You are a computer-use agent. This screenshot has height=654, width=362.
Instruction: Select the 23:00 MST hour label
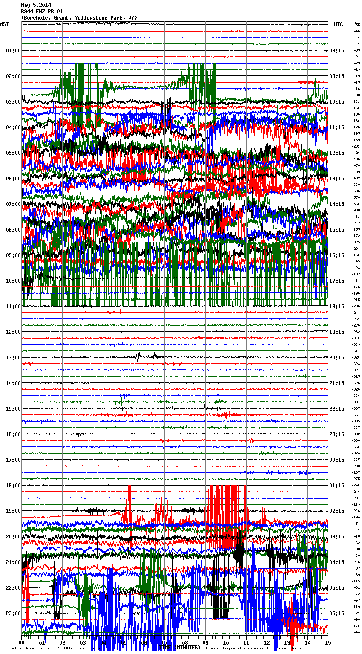point(13,613)
